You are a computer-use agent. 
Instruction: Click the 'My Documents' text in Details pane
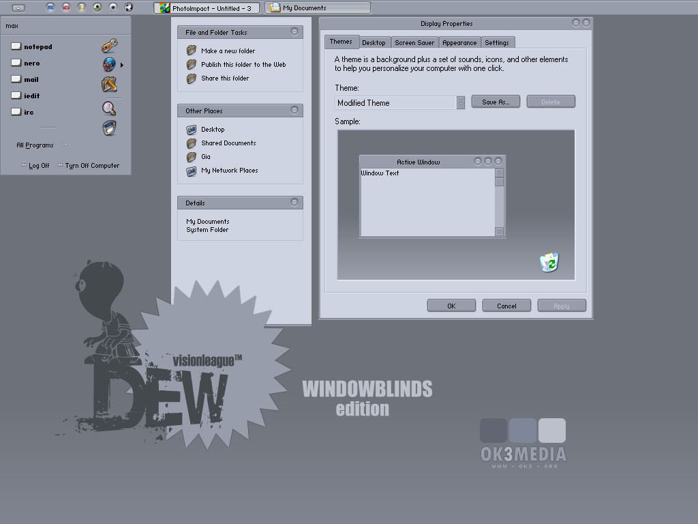208,222
